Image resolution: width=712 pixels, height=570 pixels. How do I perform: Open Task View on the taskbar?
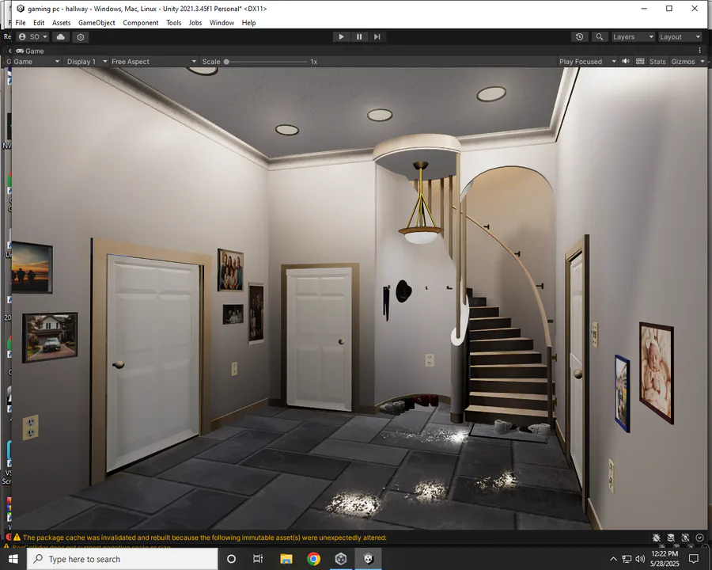(x=258, y=559)
